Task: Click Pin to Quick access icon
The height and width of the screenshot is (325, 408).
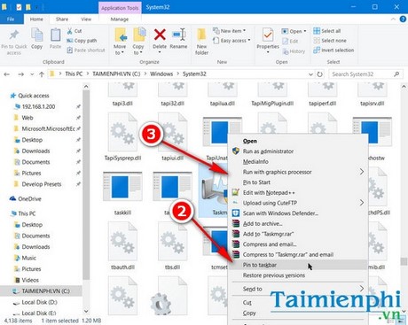Action: coord(14,35)
